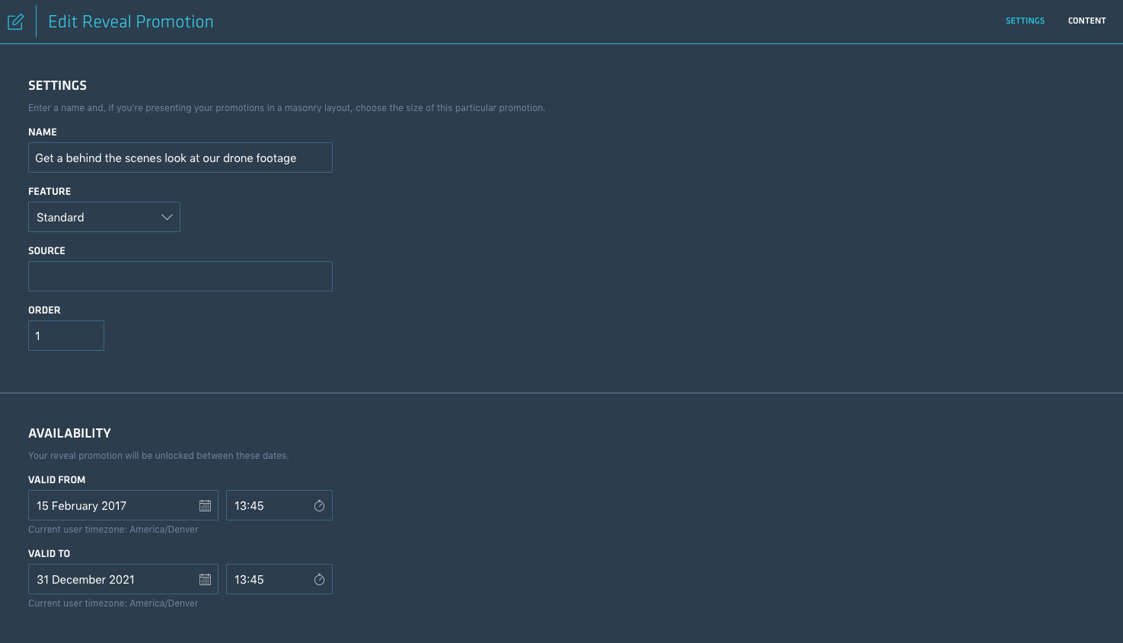Click the Valid From date showing 15 February 2017
The height and width of the screenshot is (643, 1123).
tap(107, 505)
